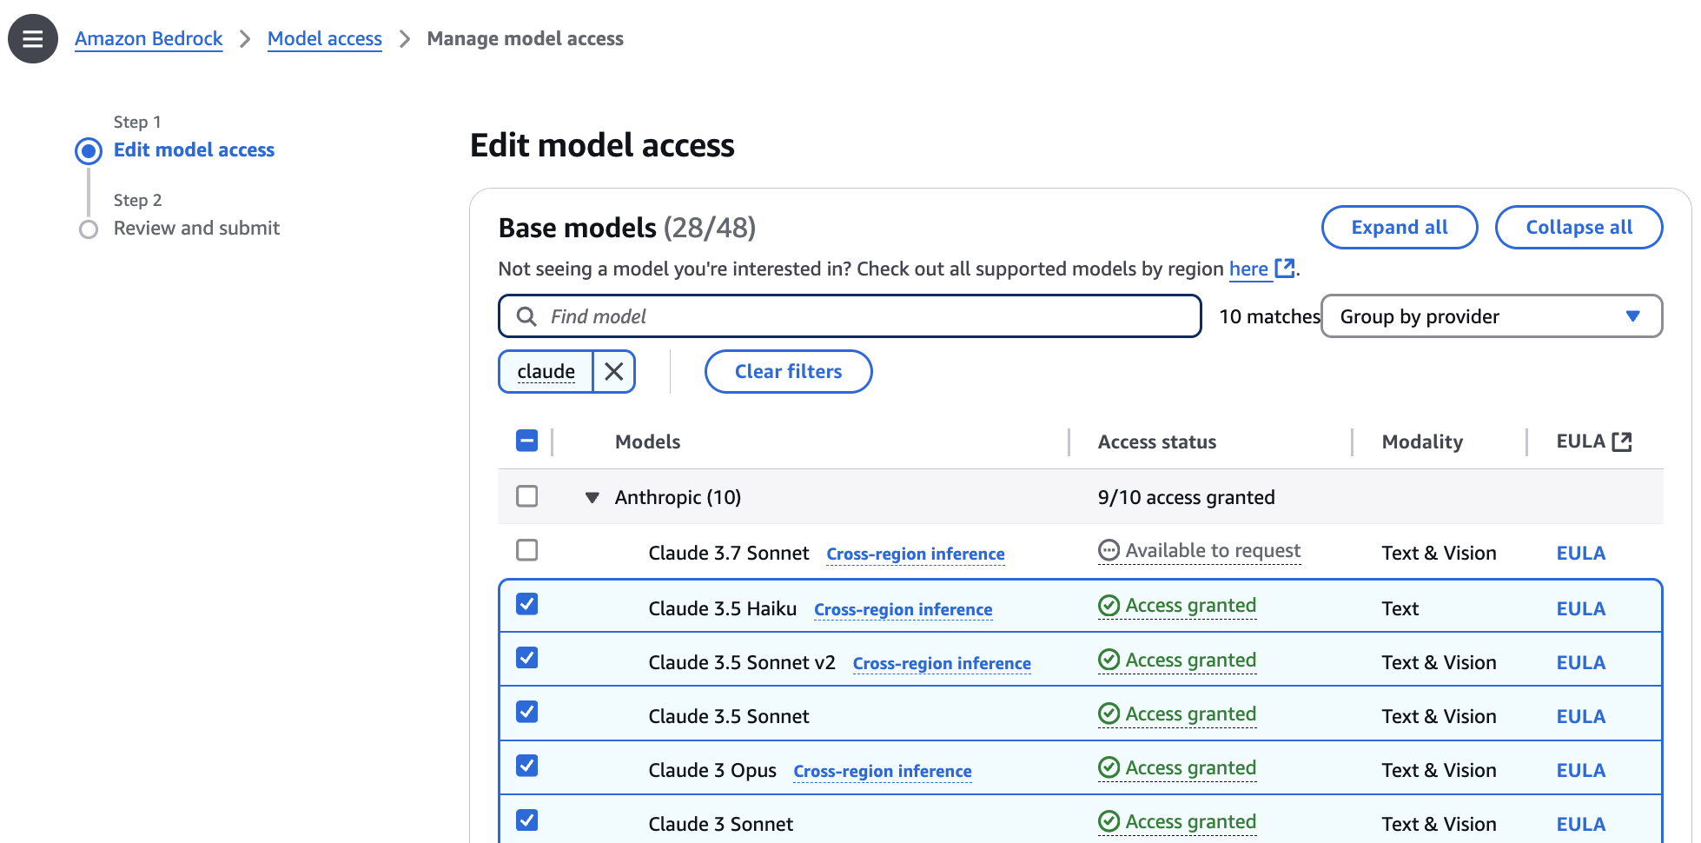Go to Amazon Bedrock breadcrumb link

149,39
